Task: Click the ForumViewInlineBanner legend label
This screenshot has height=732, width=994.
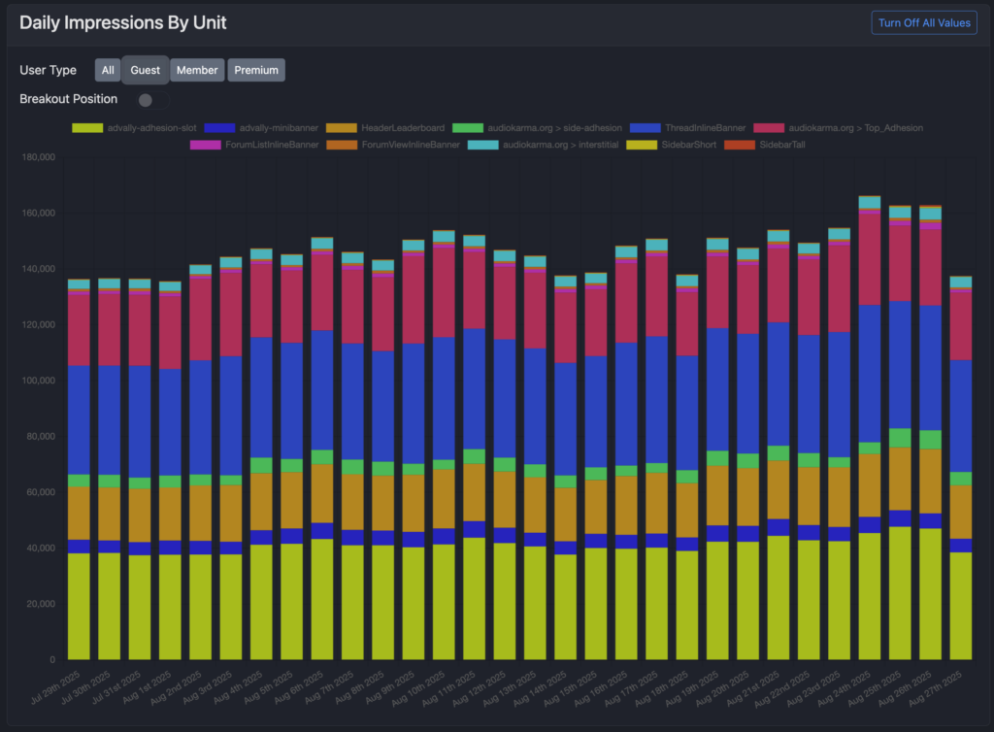Action: [411, 145]
